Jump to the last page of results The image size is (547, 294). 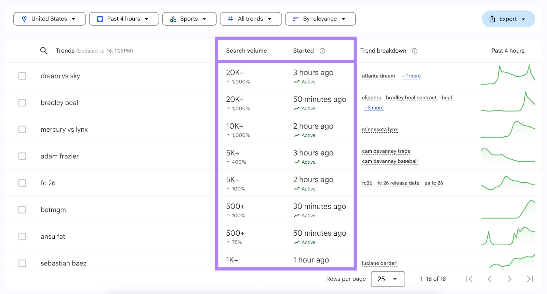tap(530, 279)
